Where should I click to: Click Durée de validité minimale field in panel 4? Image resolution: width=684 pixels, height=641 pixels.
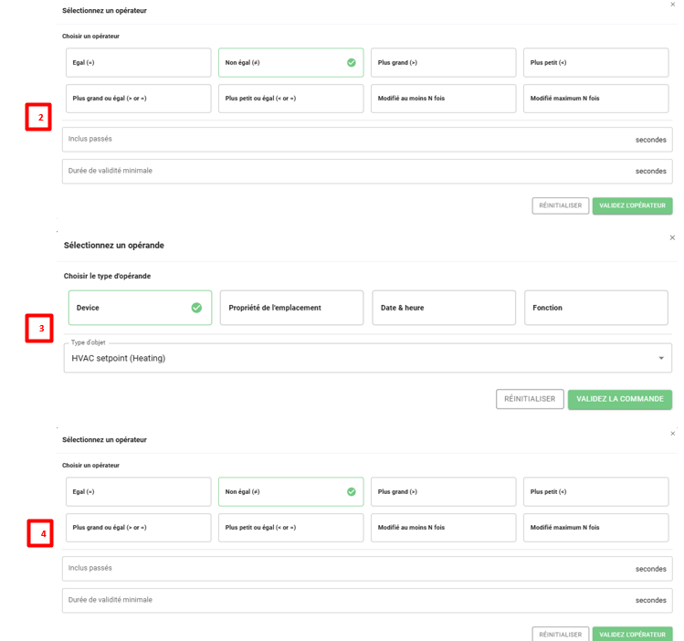click(347, 600)
